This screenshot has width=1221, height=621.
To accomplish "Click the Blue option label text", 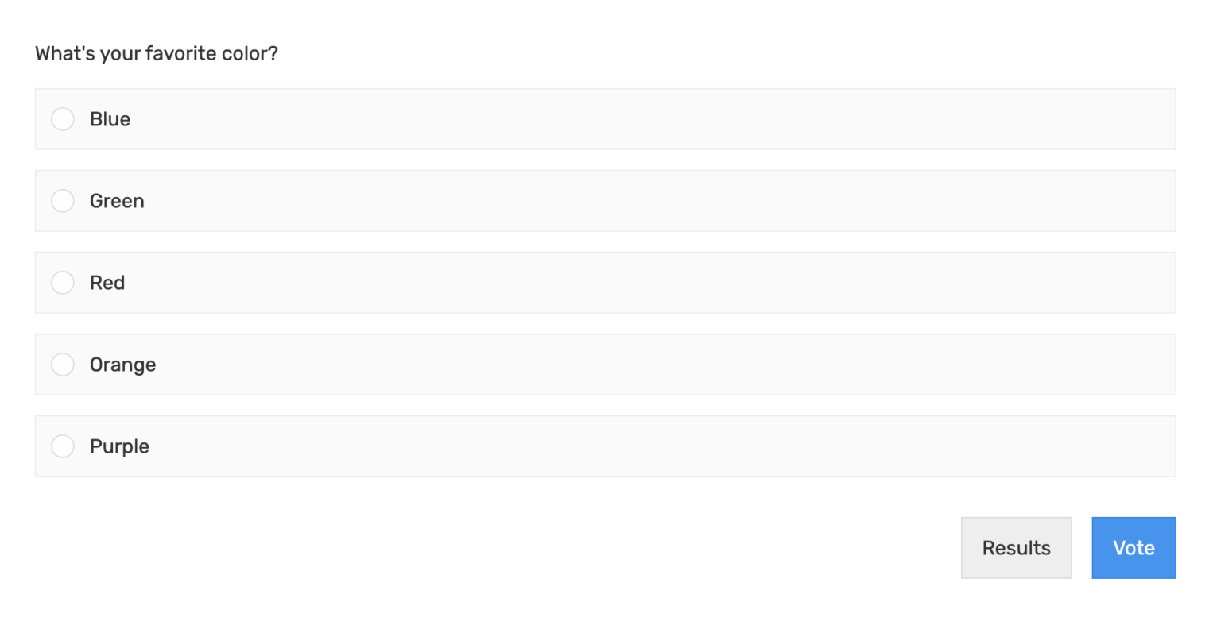I will click(109, 119).
